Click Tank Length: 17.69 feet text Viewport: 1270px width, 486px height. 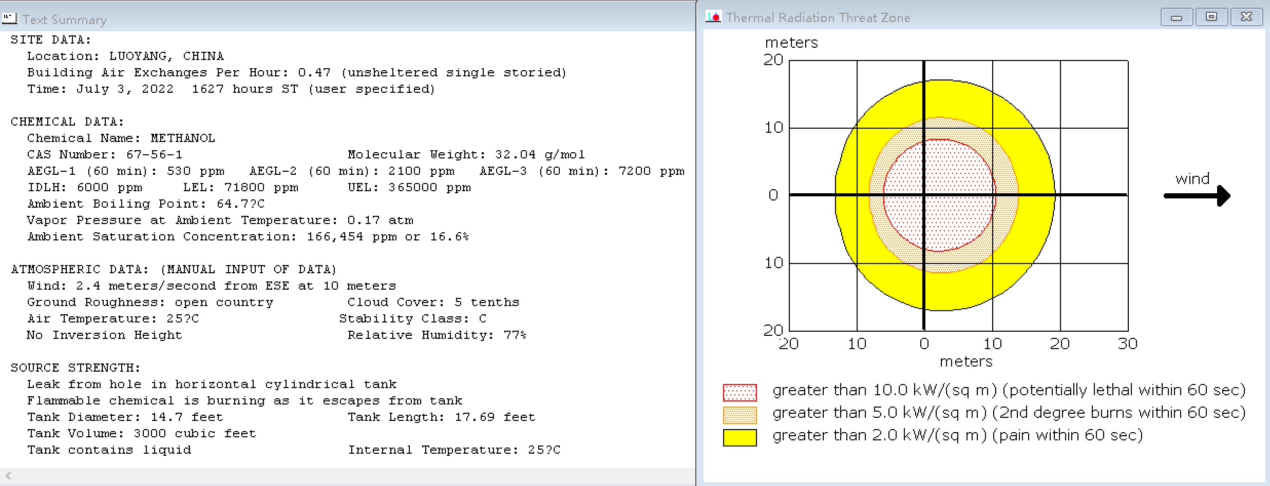tap(442, 417)
